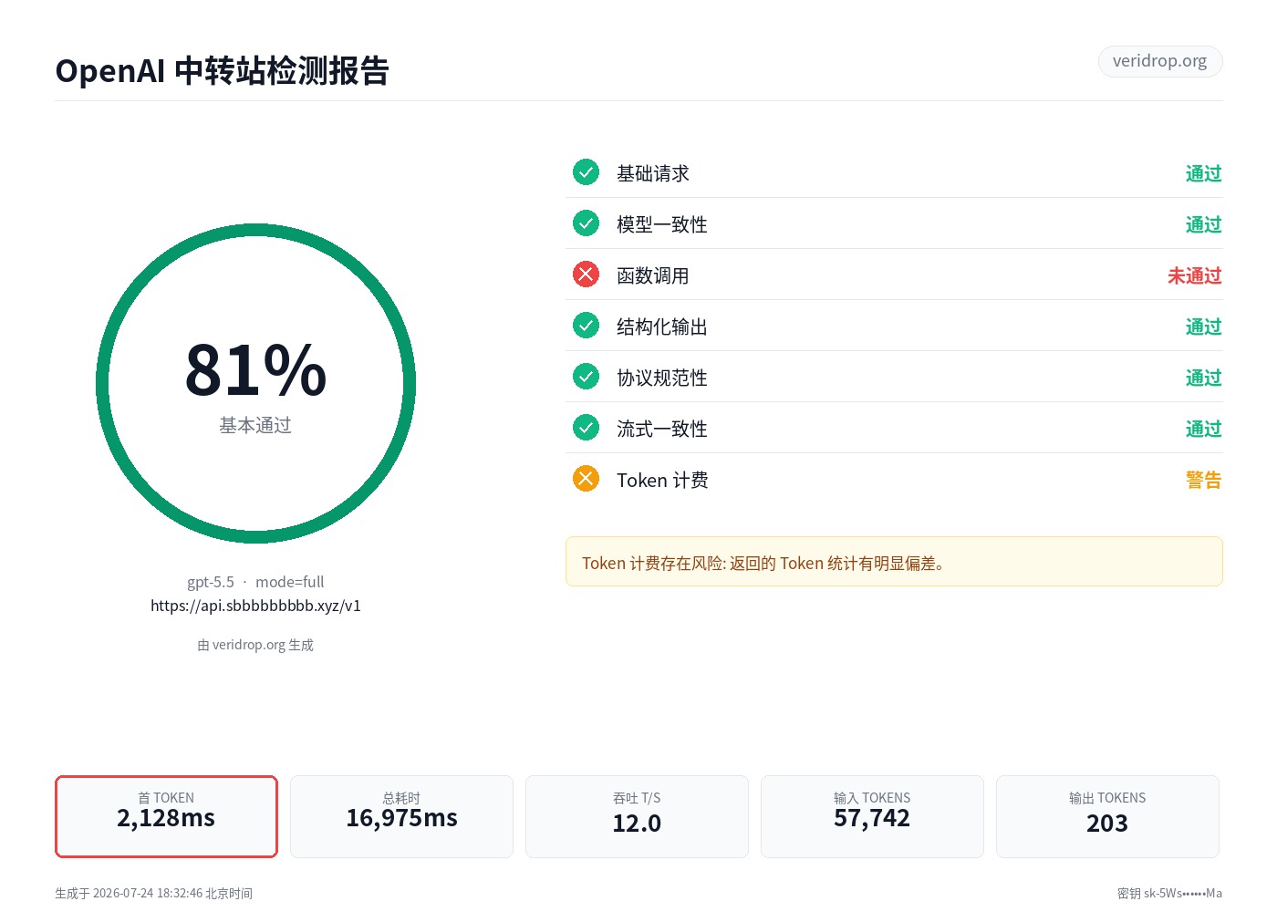Click green check icon beside 流式一致性
Viewport: 1277px width, 912px height.
586,428
